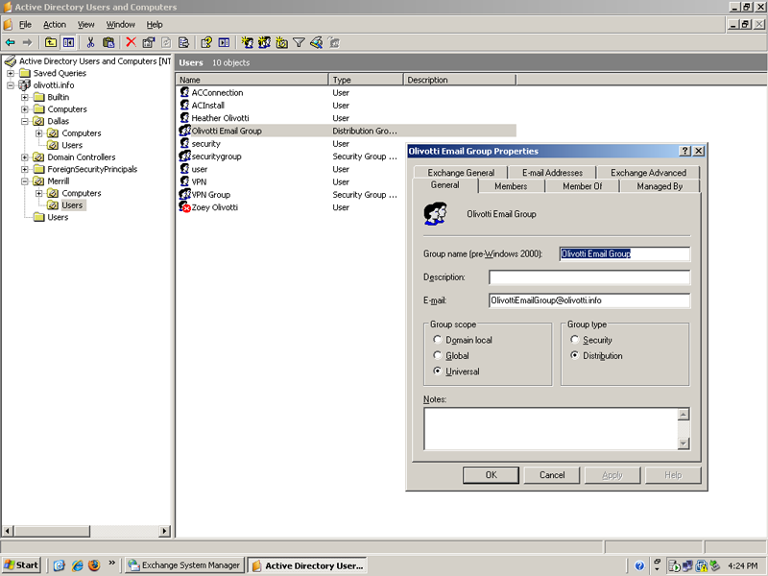This screenshot has width=768, height=576.
Task: Click the help icon in system tray
Action: pyautogui.click(x=639, y=566)
